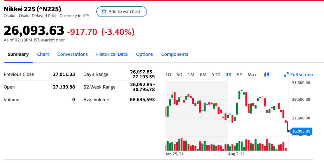Viewport: 324px width, 163px height.
Task: Show the Max chart range
Action: pyautogui.click(x=252, y=74)
